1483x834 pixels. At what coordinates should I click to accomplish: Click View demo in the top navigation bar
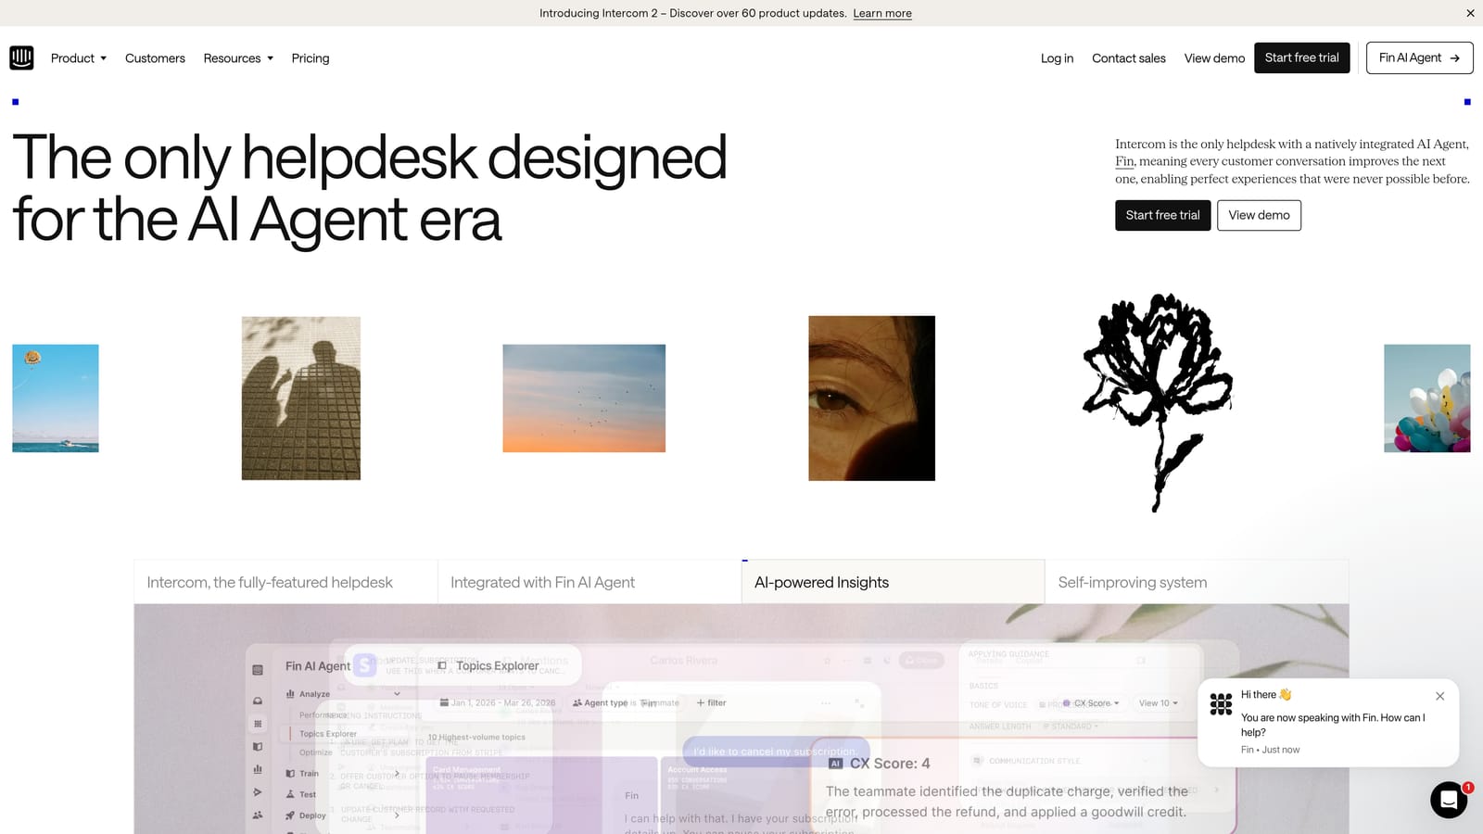(x=1214, y=58)
